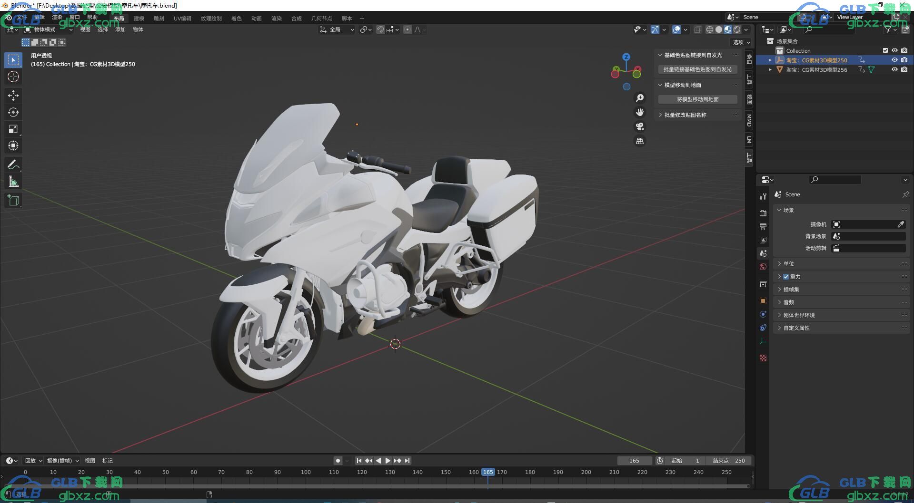
Task: Toggle perspective/orthographic view grid gizmo
Action: coord(640,141)
